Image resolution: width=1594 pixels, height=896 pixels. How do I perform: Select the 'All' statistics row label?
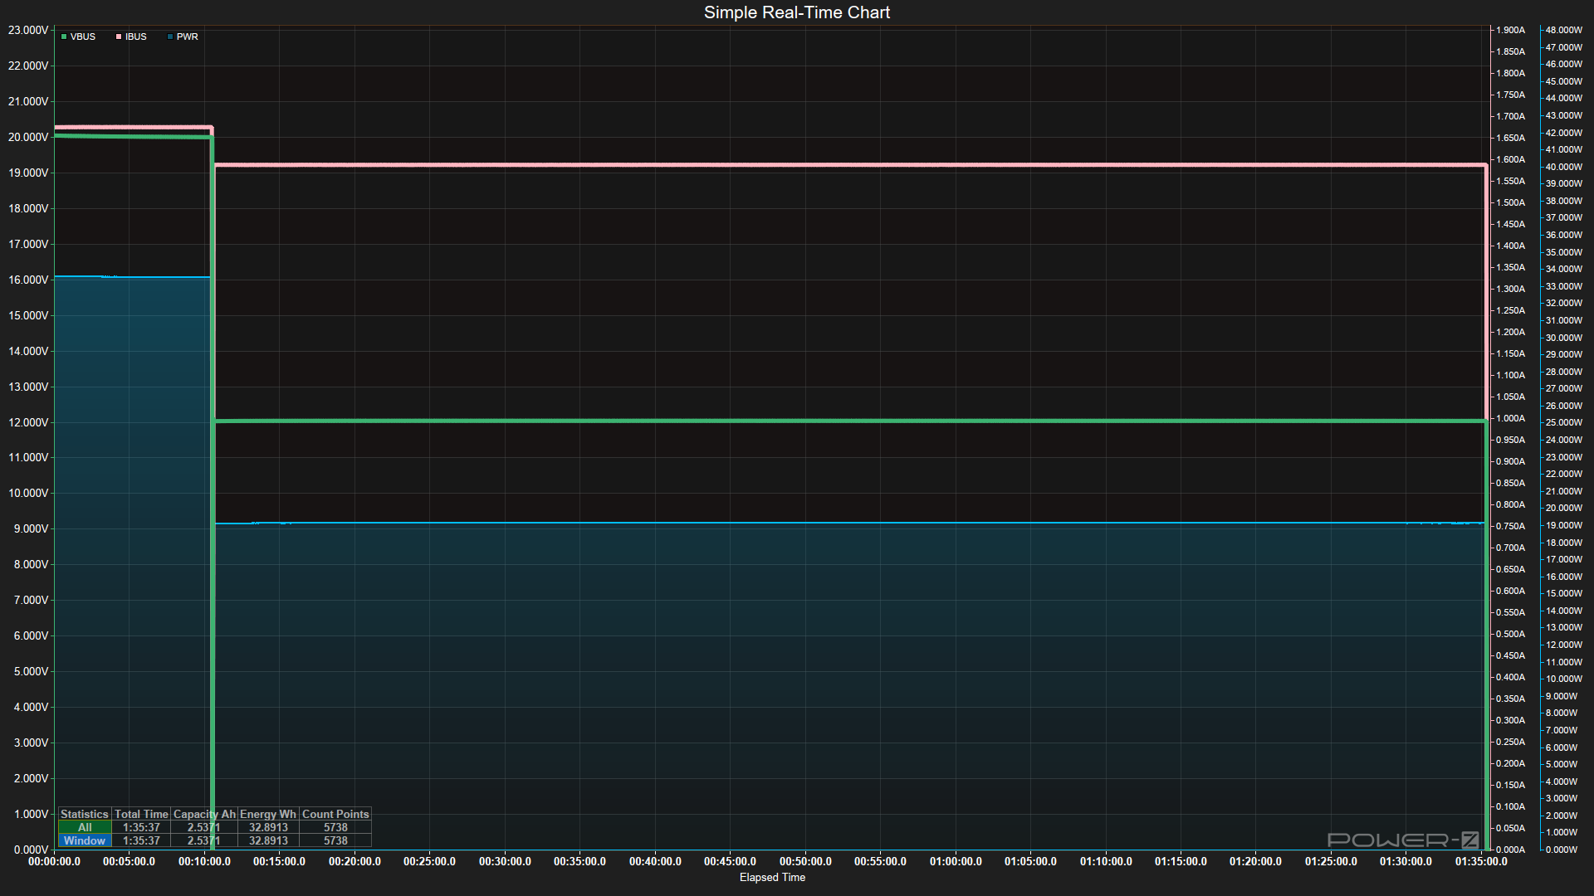pyautogui.click(x=85, y=827)
